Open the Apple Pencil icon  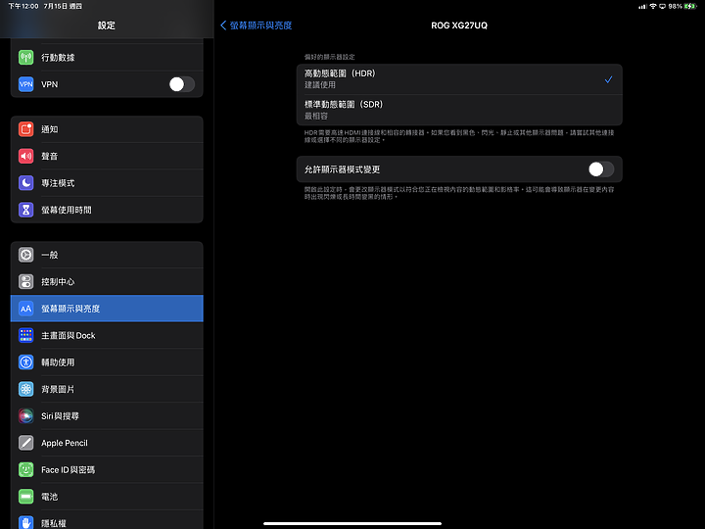coord(26,443)
